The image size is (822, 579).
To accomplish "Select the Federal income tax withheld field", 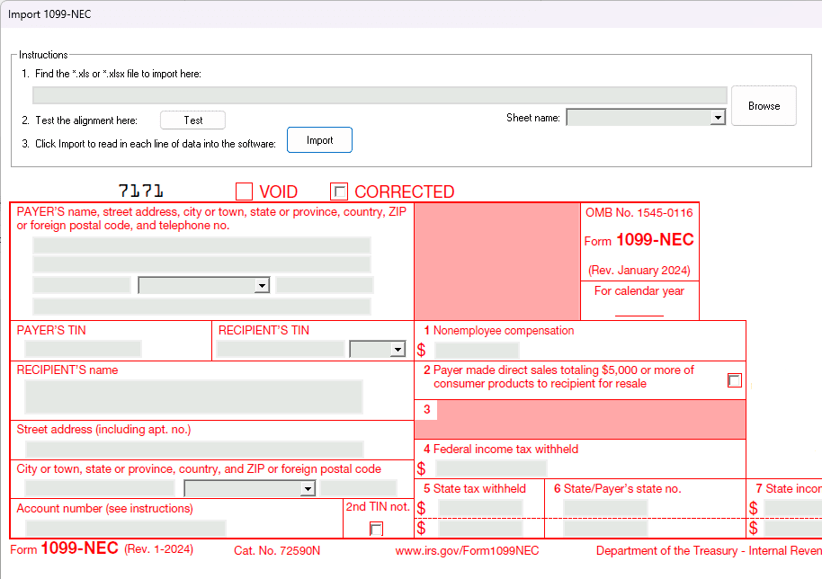I will click(491, 468).
